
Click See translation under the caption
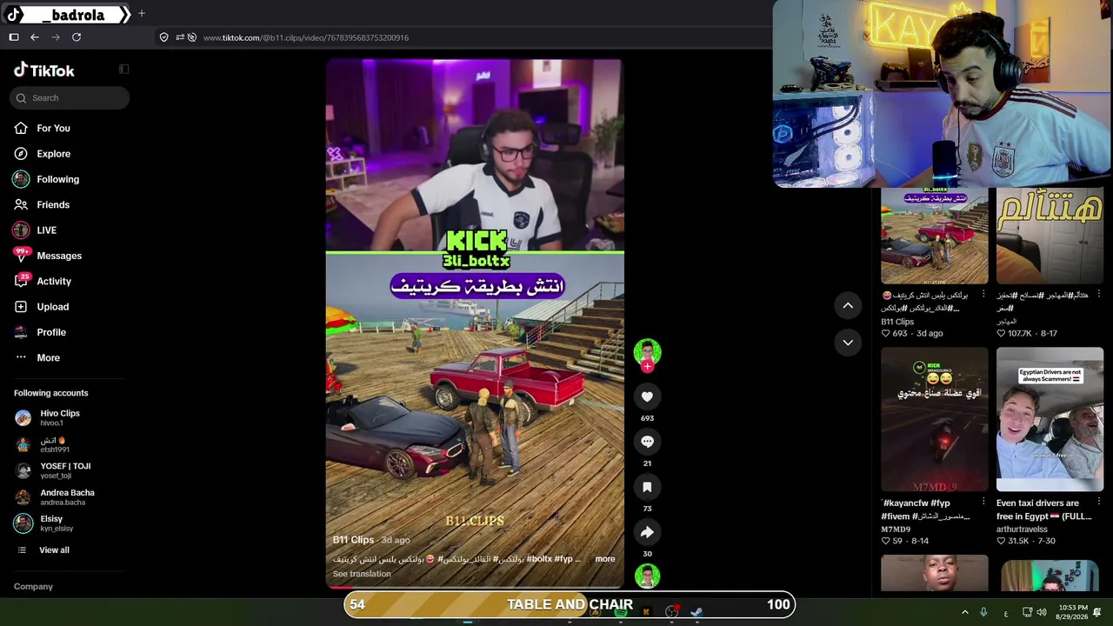coord(362,574)
